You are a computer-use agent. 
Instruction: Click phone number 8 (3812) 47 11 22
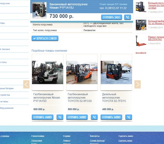(x=116, y=8)
